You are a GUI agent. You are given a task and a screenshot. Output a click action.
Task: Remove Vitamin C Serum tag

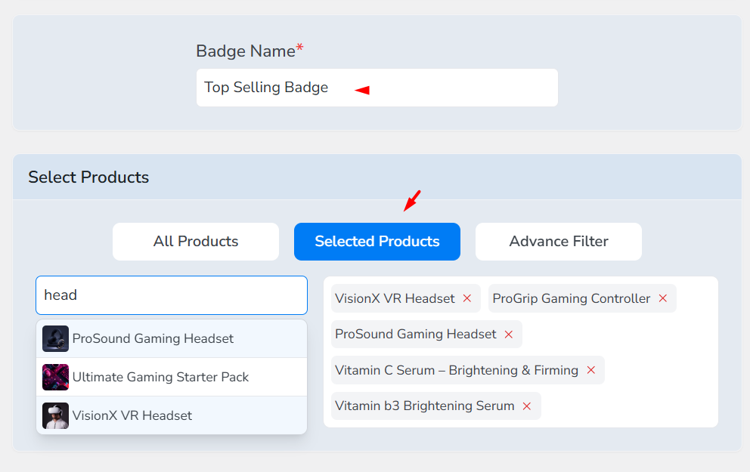click(x=591, y=370)
